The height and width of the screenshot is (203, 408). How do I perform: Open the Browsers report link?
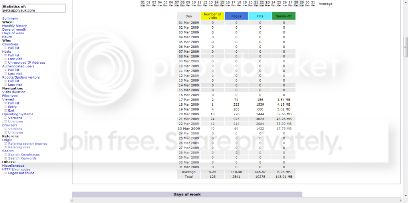(10, 125)
